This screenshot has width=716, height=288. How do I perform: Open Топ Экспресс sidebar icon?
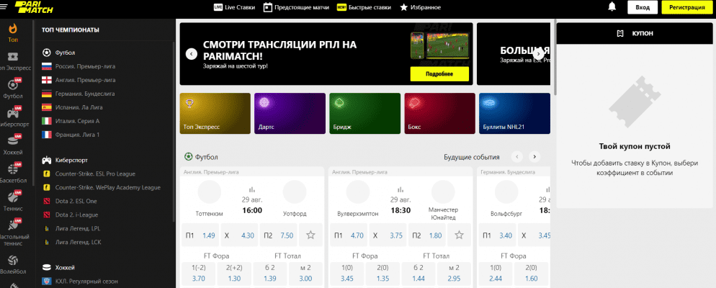pyautogui.click(x=13, y=57)
